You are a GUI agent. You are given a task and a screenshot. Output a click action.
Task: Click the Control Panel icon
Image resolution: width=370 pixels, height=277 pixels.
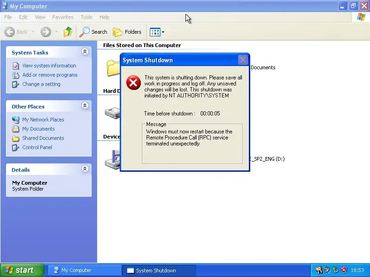[16, 147]
